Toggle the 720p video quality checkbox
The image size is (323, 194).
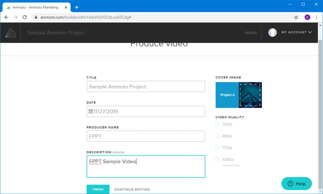(x=217, y=147)
